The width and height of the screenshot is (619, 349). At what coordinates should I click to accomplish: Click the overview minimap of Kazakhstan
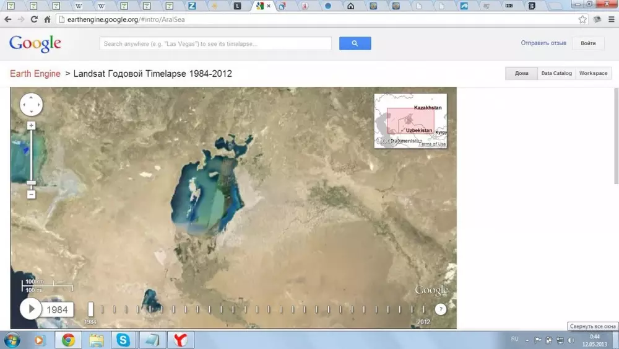410,120
